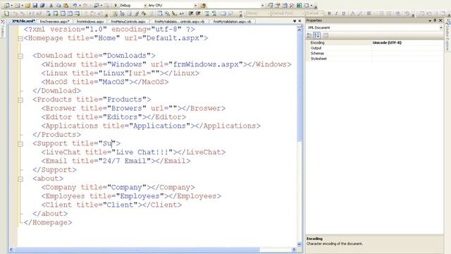Select the Output property row

click(x=375, y=48)
